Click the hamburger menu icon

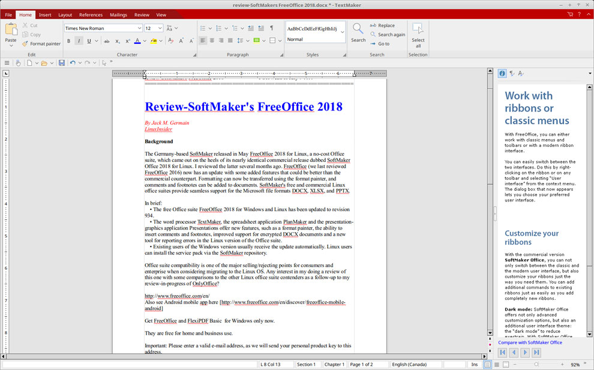(x=7, y=63)
